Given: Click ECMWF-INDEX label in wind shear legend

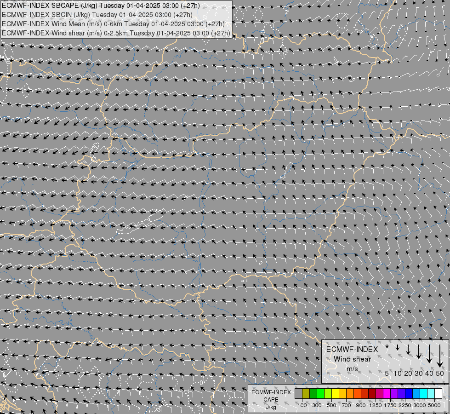Looking at the screenshot, I should pos(352,349).
